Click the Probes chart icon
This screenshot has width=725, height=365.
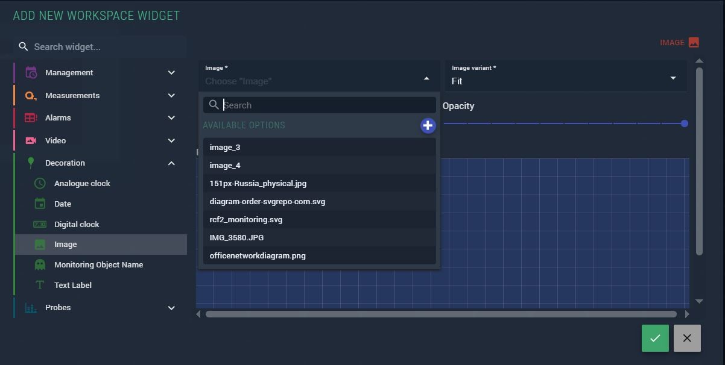click(x=31, y=308)
